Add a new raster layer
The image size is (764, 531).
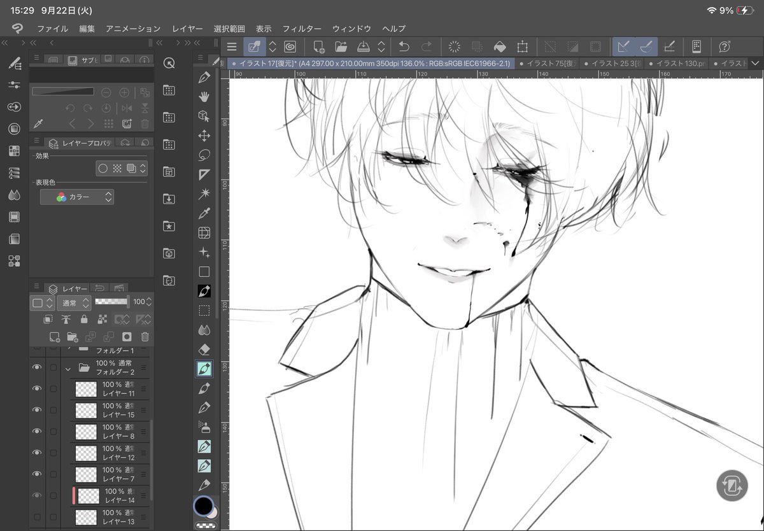pos(55,337)
